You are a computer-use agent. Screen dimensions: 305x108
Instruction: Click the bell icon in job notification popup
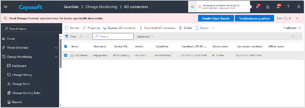click(193, 7)
